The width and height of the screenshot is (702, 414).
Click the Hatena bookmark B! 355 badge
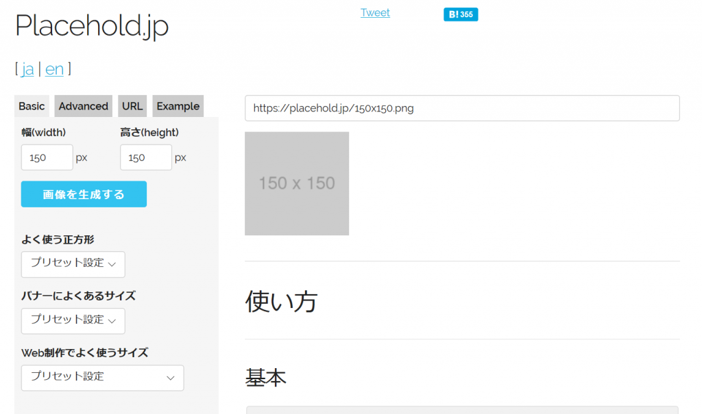coord(461,14)
